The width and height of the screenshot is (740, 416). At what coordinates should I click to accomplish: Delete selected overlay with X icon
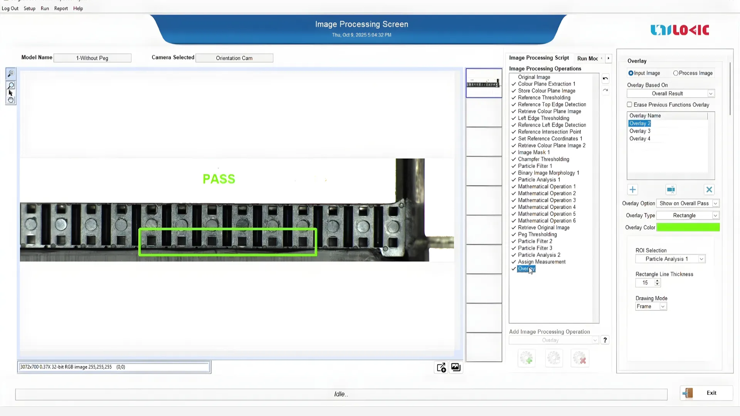coord(709,190)
